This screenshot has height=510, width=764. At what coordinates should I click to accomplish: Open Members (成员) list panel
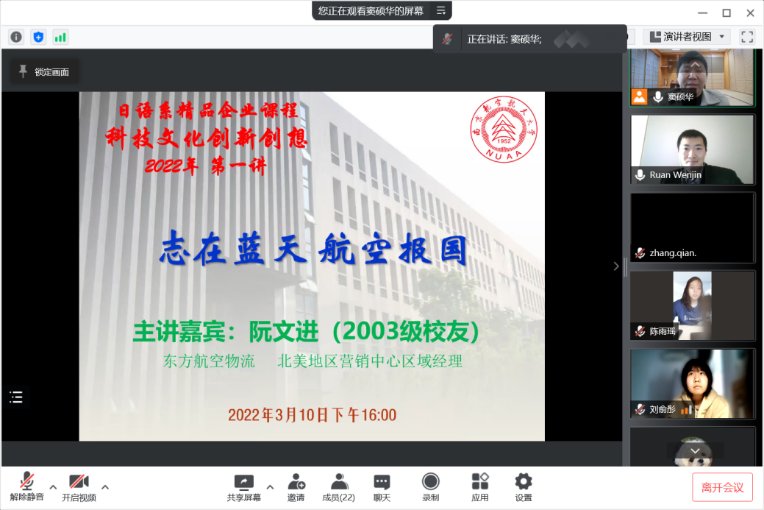(x=339, y=487)
